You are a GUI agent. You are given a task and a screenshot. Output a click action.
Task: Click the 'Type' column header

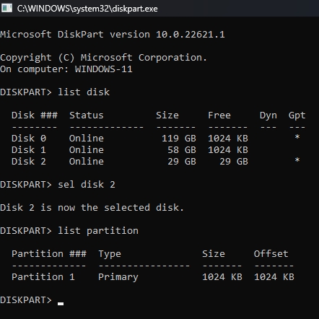pos(110,254)
